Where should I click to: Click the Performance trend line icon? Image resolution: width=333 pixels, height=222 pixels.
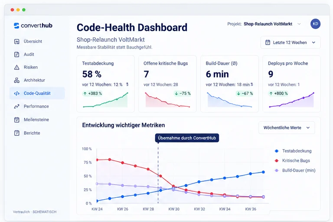tap(16, 106)
